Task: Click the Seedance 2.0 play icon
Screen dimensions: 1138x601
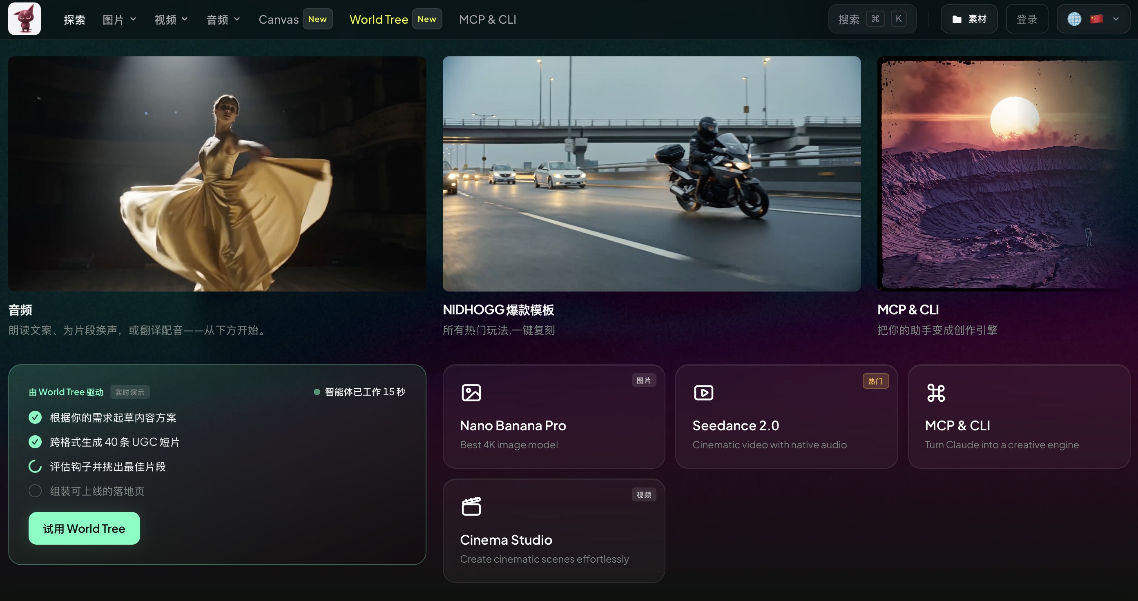Action: [x=703, y=393]
